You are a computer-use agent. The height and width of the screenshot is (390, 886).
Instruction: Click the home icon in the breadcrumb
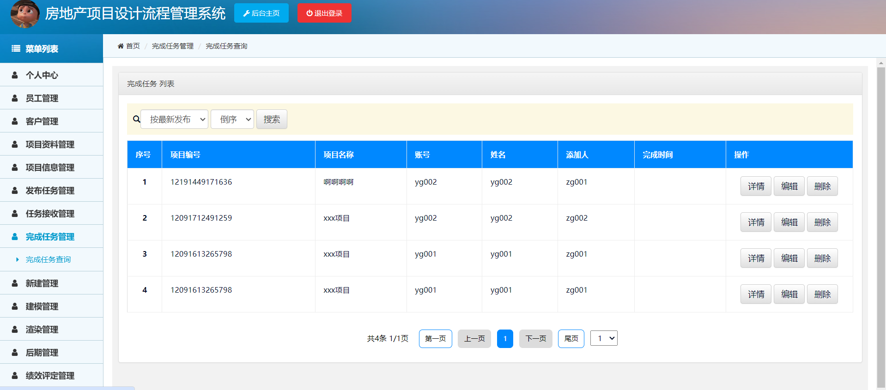(121, 46)
